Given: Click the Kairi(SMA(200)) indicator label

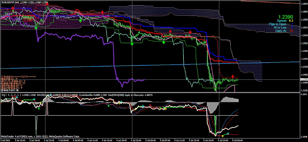Looking at the screenshot, I should click(x=120, y=95).
